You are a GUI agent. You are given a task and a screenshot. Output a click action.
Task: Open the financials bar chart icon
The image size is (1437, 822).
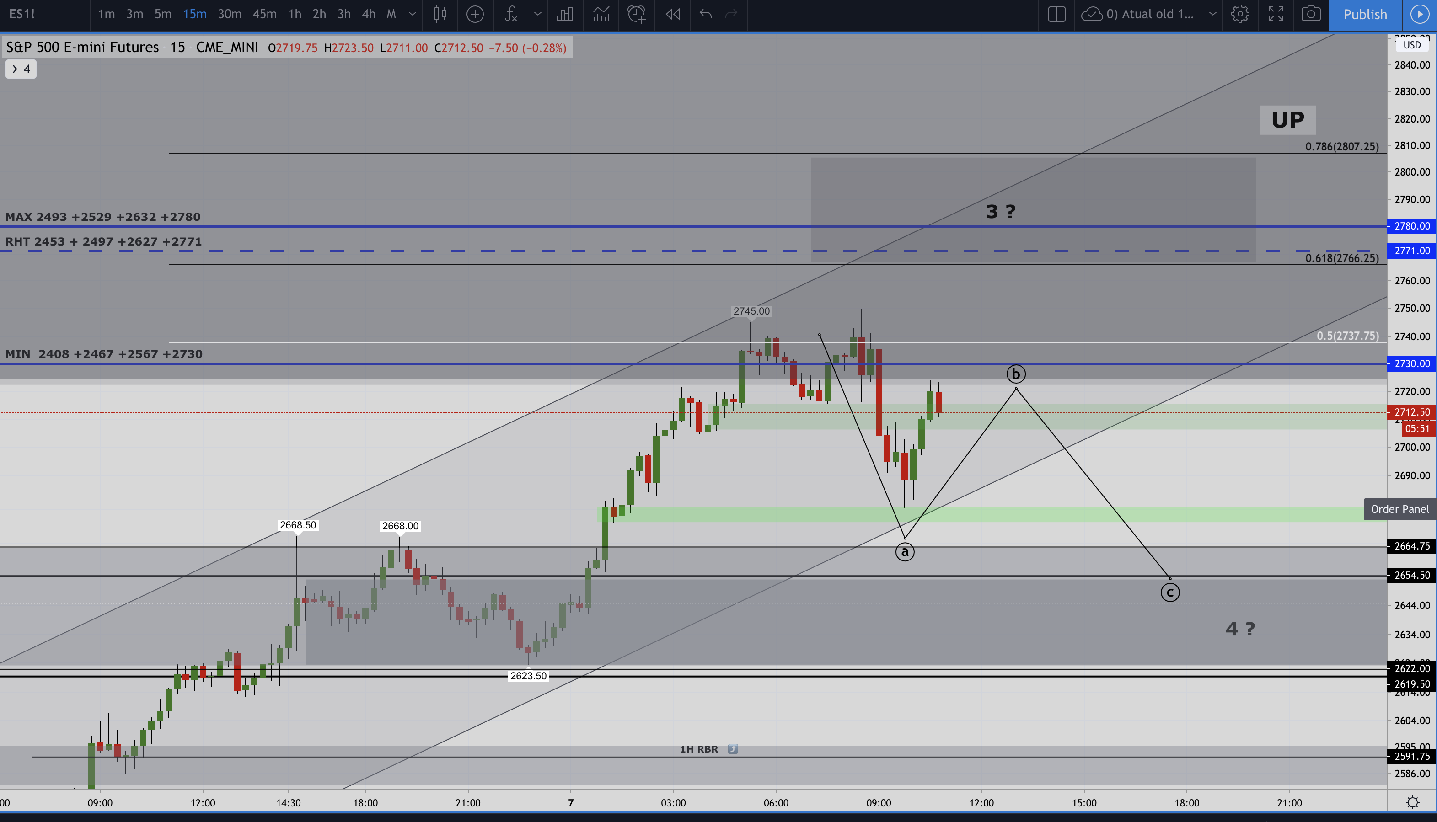[x=565, y=14]
